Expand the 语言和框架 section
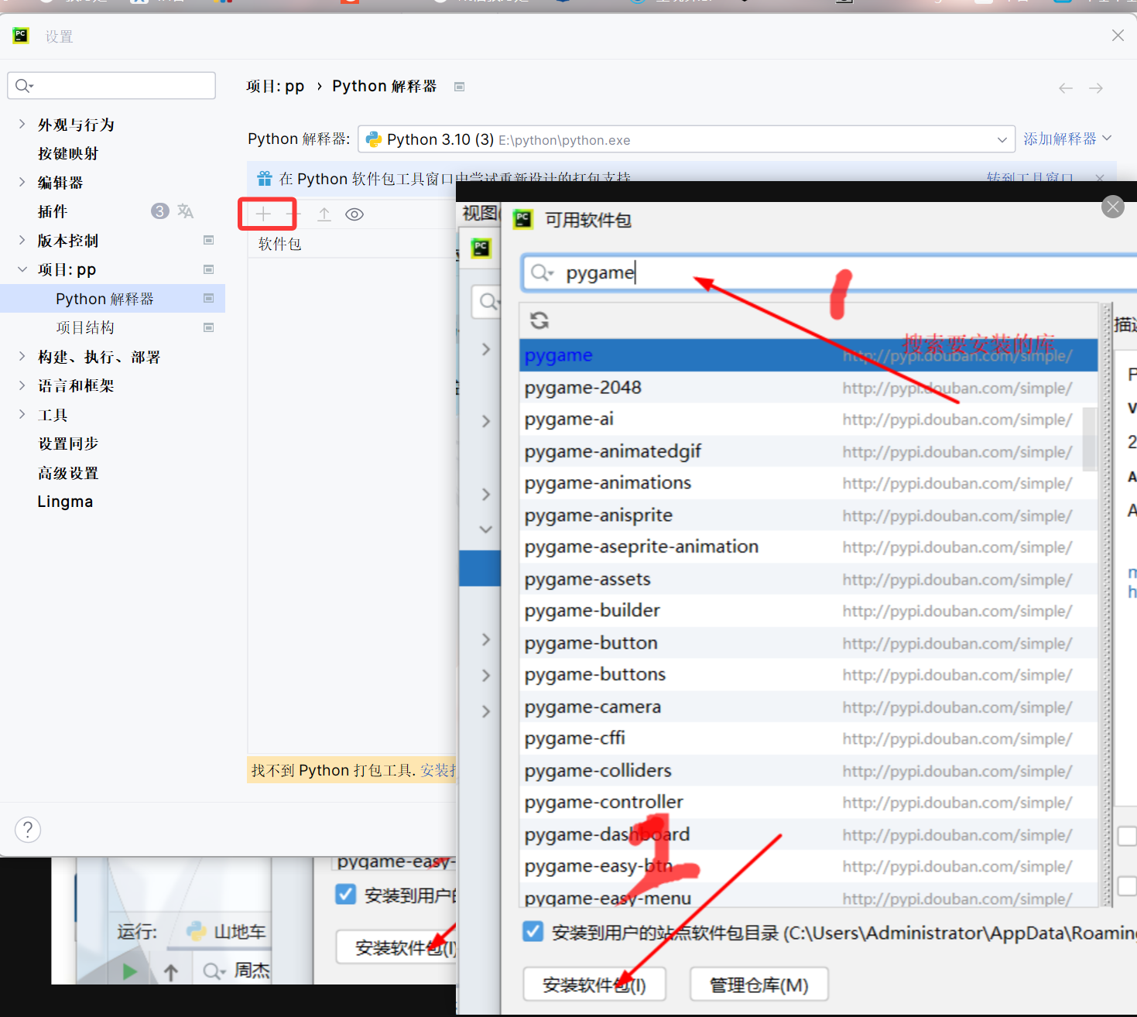 coord(22,385)
